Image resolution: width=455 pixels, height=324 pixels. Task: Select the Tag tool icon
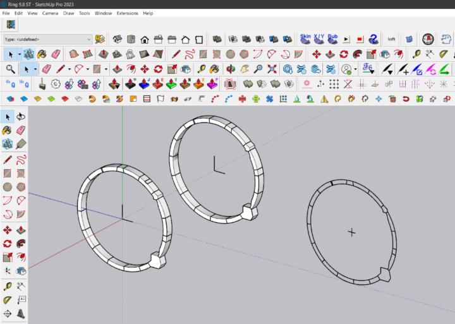coord(21,143)
